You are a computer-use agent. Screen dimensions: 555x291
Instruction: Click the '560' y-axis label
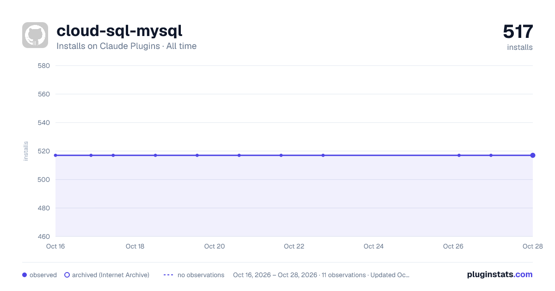click(x=44, y=94)
